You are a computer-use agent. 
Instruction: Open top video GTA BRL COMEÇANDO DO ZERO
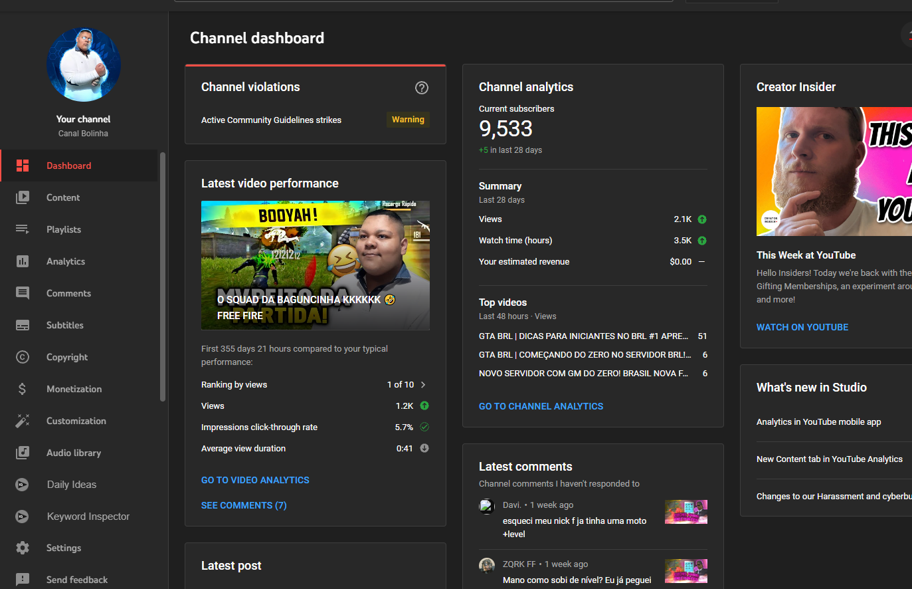tap(593, 355)
